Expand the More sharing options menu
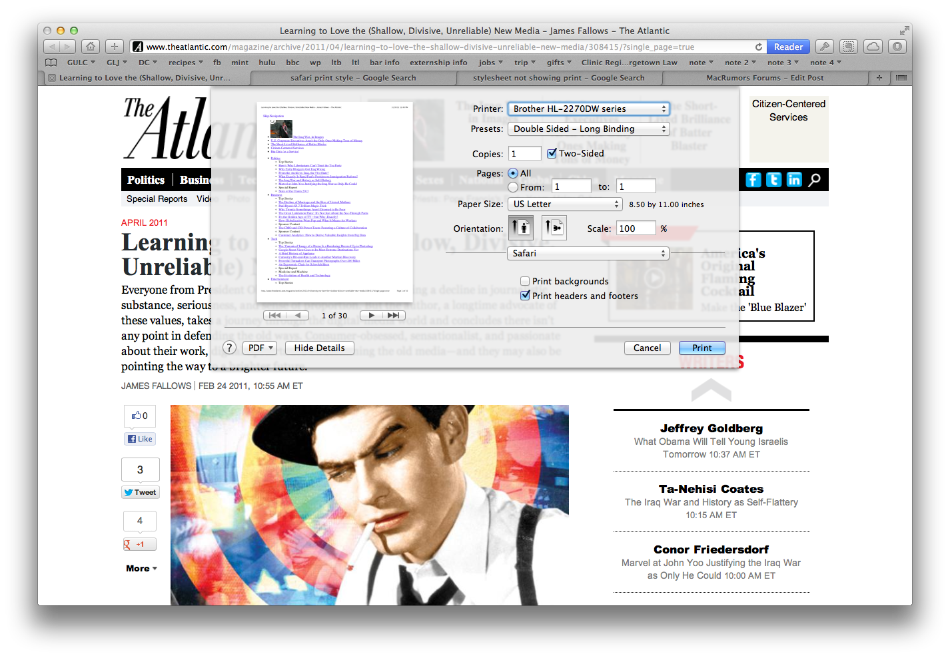Viewport: 950px width, 658px height. click(141, 568)
